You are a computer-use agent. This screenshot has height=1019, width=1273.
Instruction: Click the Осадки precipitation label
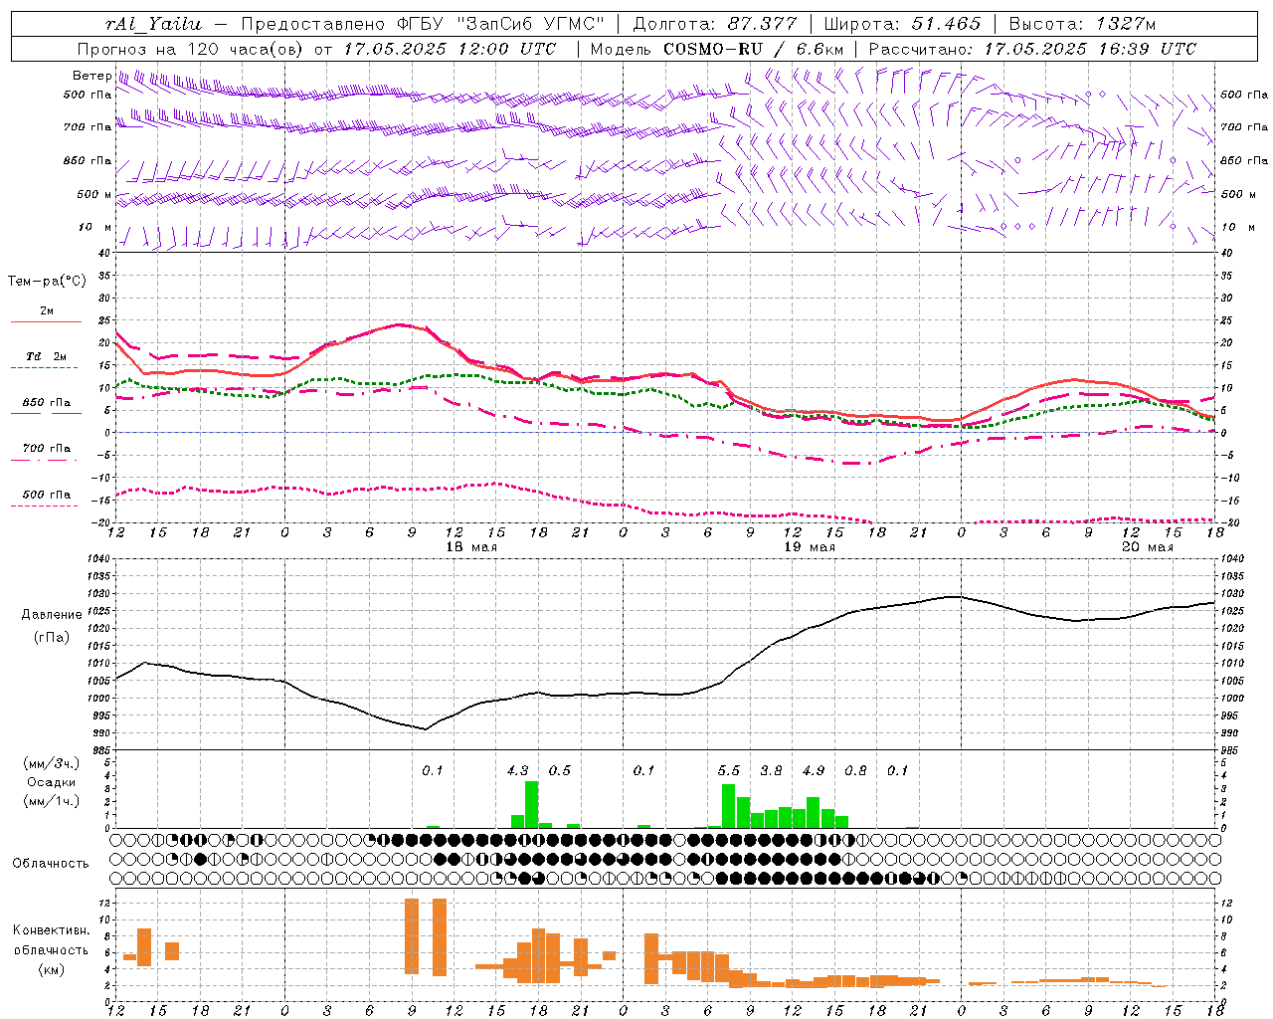pos(52,782)
